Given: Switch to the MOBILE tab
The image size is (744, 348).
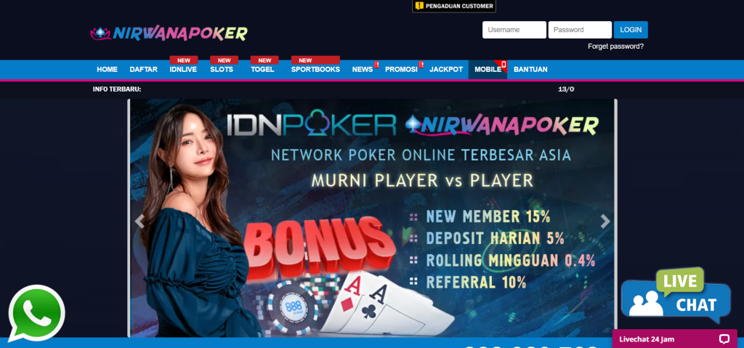Looking at the screenshot, I should click(488, 69).
